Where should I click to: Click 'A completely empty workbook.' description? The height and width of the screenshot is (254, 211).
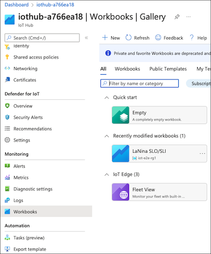coord(157,120)
